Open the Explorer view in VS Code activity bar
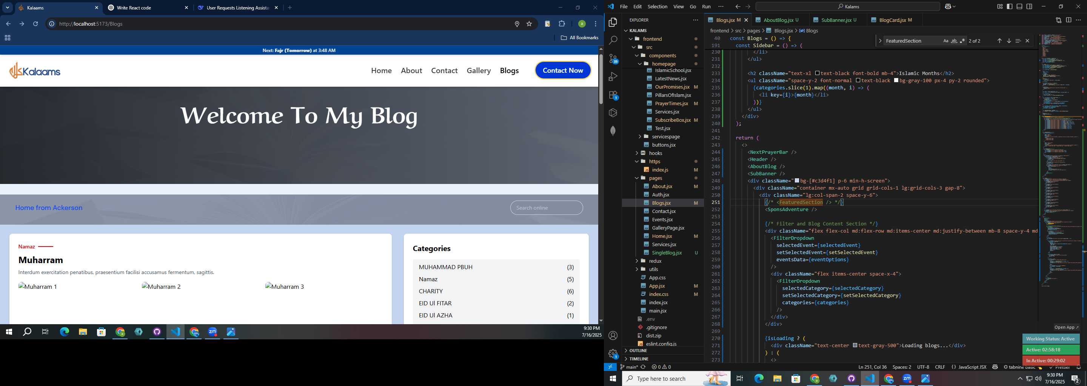The width and height of the screenshot is (1087, 386). coord(613,22)
